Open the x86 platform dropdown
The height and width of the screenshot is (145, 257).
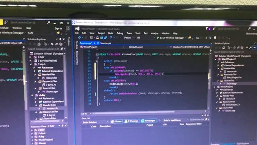145,38
